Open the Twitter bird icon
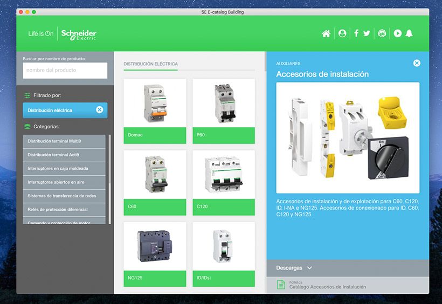 tap(367, 33)
